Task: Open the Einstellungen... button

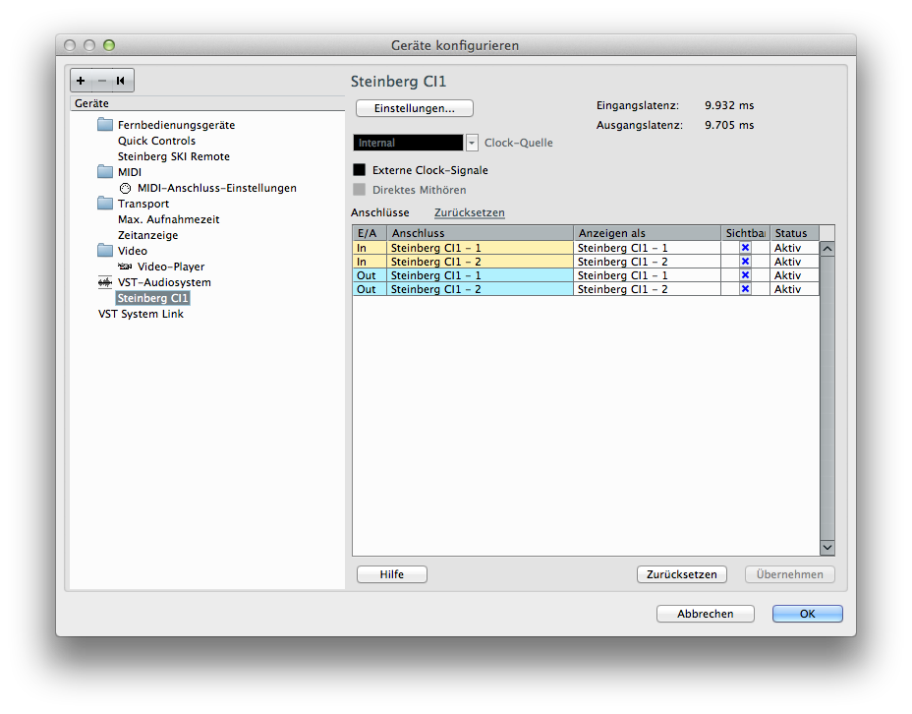Action: pos(415,108)
